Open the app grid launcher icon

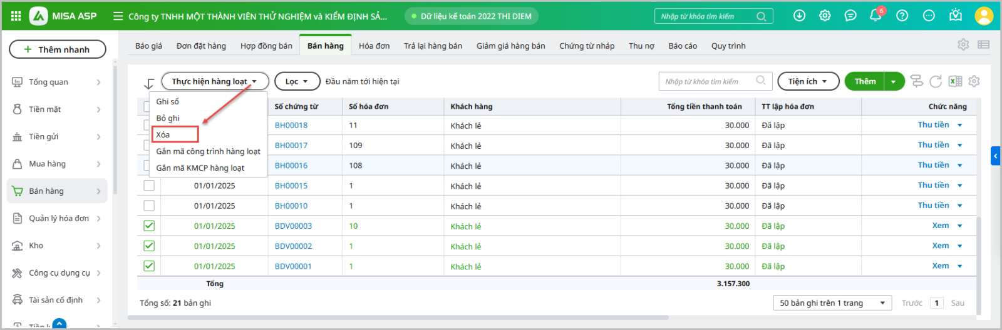[16, 16]
